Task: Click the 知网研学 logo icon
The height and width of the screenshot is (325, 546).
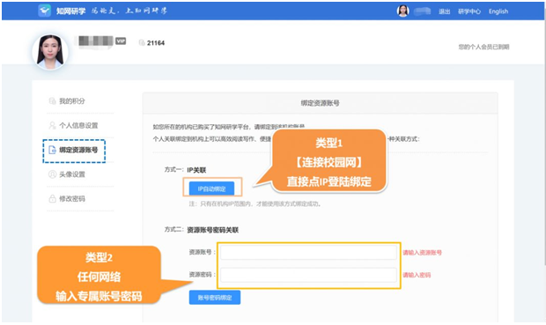Action: tap(44, 11)
